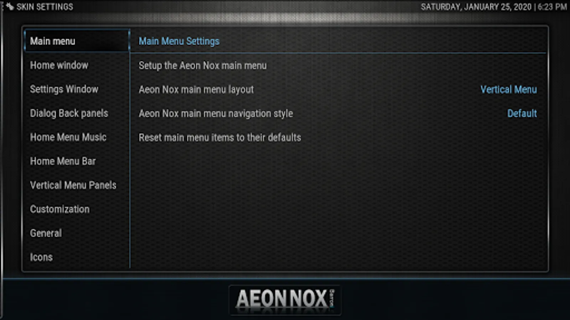The height and width of the screenshot is (320, 570).
Task: Click the Aeon Nox logo
Action: click(285, 300)
